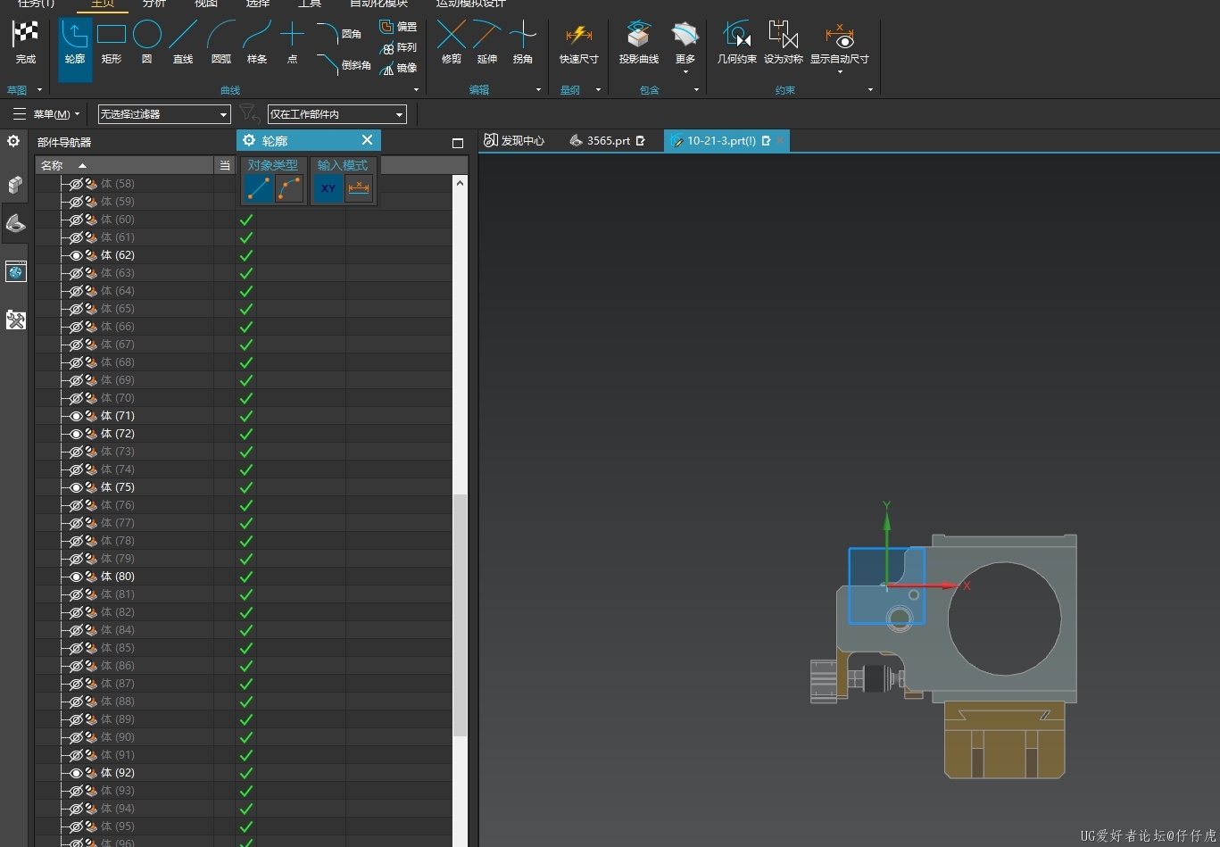Screen dimensions: 1220x847
Task: Open the Assembly Navigator sidebar icon
Action: click(x=15, y=185)
